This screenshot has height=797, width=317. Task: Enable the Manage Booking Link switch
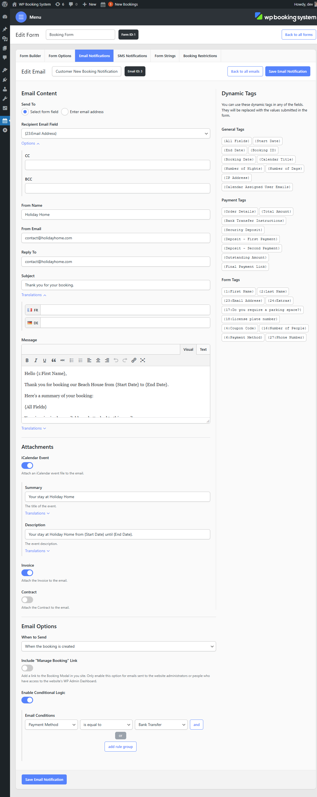point(27,668)
